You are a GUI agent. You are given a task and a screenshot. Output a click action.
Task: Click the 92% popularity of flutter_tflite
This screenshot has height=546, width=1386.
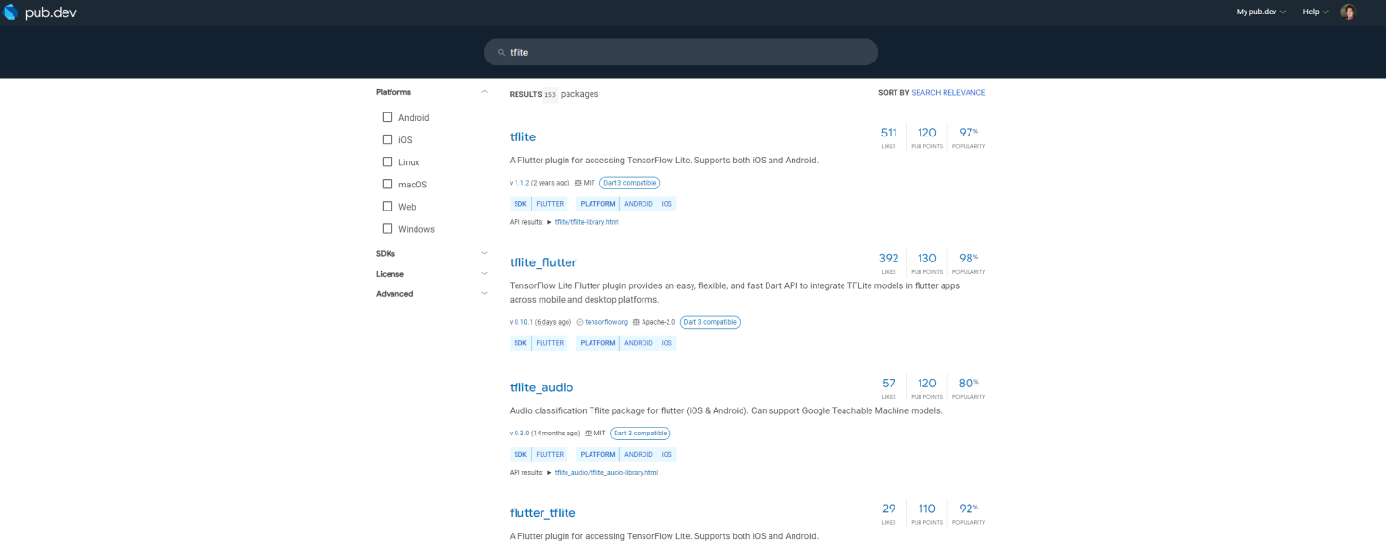pyautogui.click(x=969, y=512)
